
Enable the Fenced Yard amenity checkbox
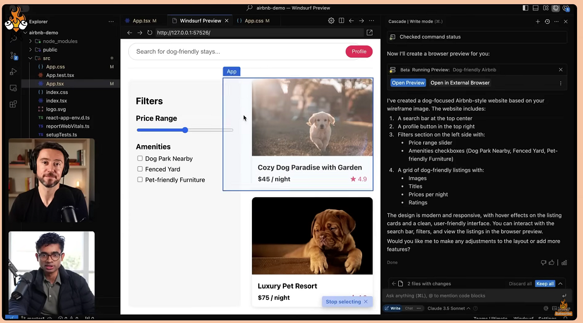pos(140,169)
